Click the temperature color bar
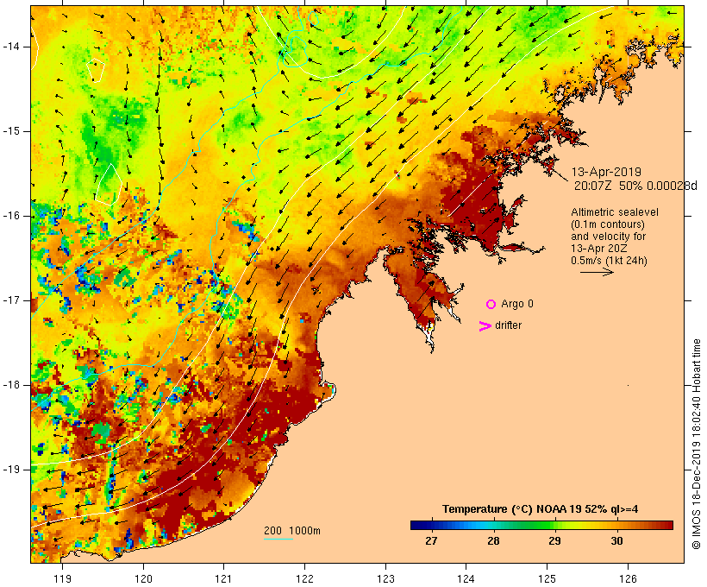This screenshot has width=707, height=587. pos(541,525)
